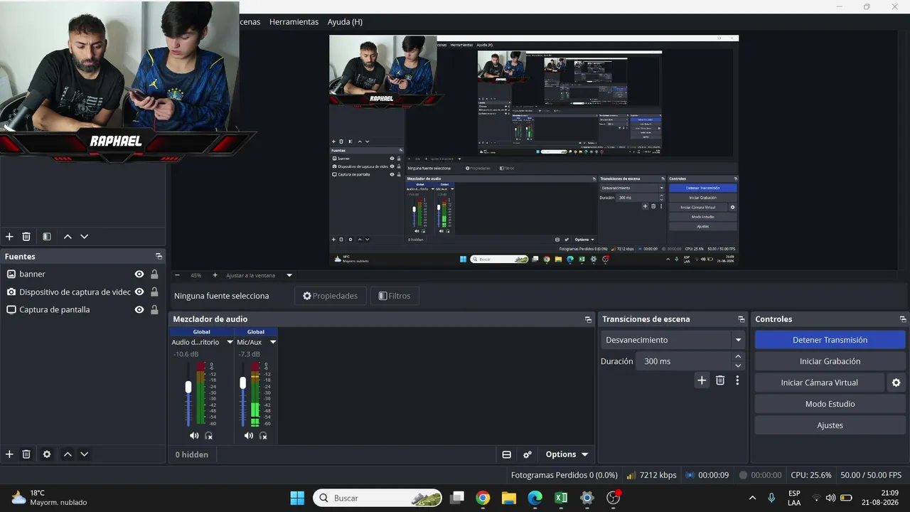Open Propiedades of selected source

pos(331,296)
